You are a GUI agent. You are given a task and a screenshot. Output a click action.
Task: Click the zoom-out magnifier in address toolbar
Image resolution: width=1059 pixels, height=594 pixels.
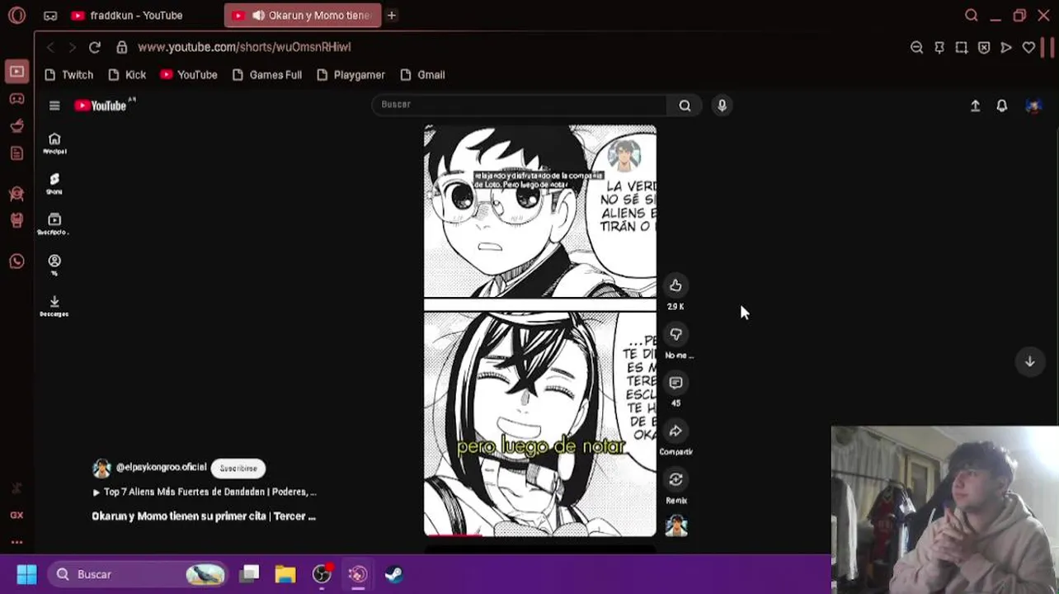click(x=916, y=48)
